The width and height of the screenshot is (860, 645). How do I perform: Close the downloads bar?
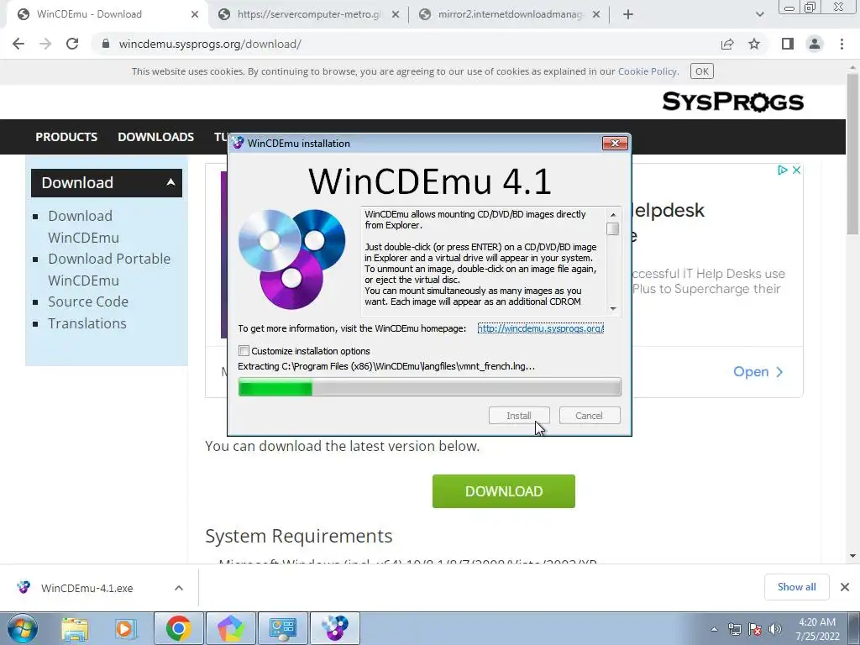coord(845,587)
